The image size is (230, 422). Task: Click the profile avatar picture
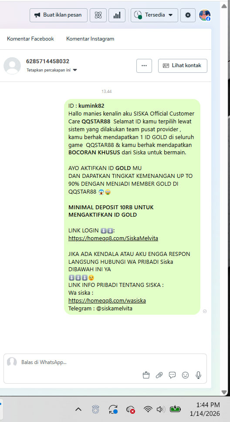point(205,15)
